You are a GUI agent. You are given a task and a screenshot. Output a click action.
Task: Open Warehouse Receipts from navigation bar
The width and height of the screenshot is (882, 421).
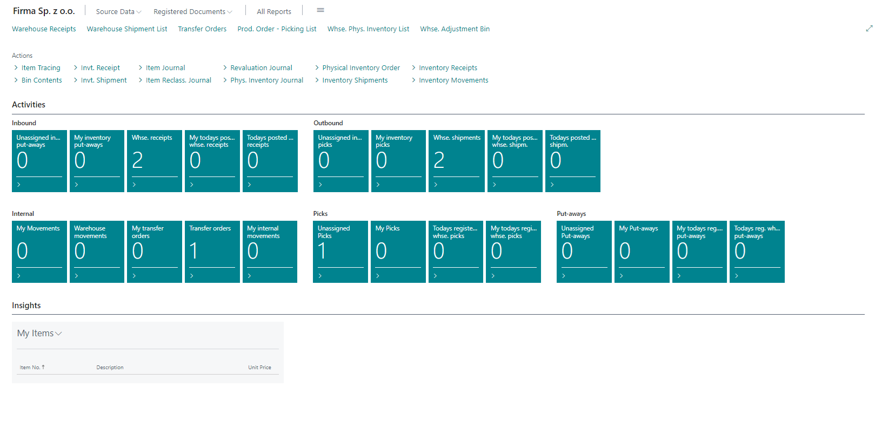[44, 29]
